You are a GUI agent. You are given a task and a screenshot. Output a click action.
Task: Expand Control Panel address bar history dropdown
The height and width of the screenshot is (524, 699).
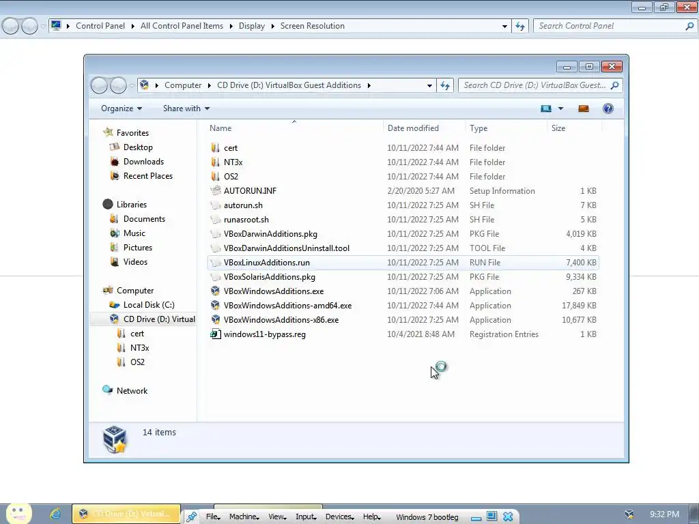[x=504, y=26]
